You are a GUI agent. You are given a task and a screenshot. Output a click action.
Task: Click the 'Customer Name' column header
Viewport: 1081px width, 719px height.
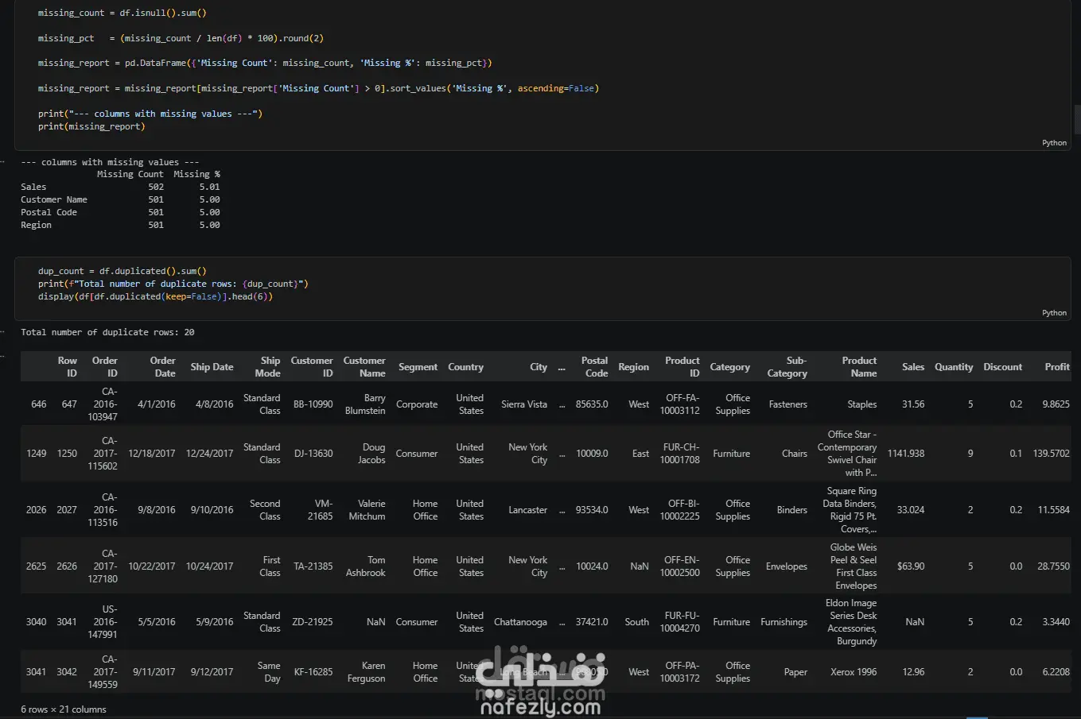click(x=364, y=367)
